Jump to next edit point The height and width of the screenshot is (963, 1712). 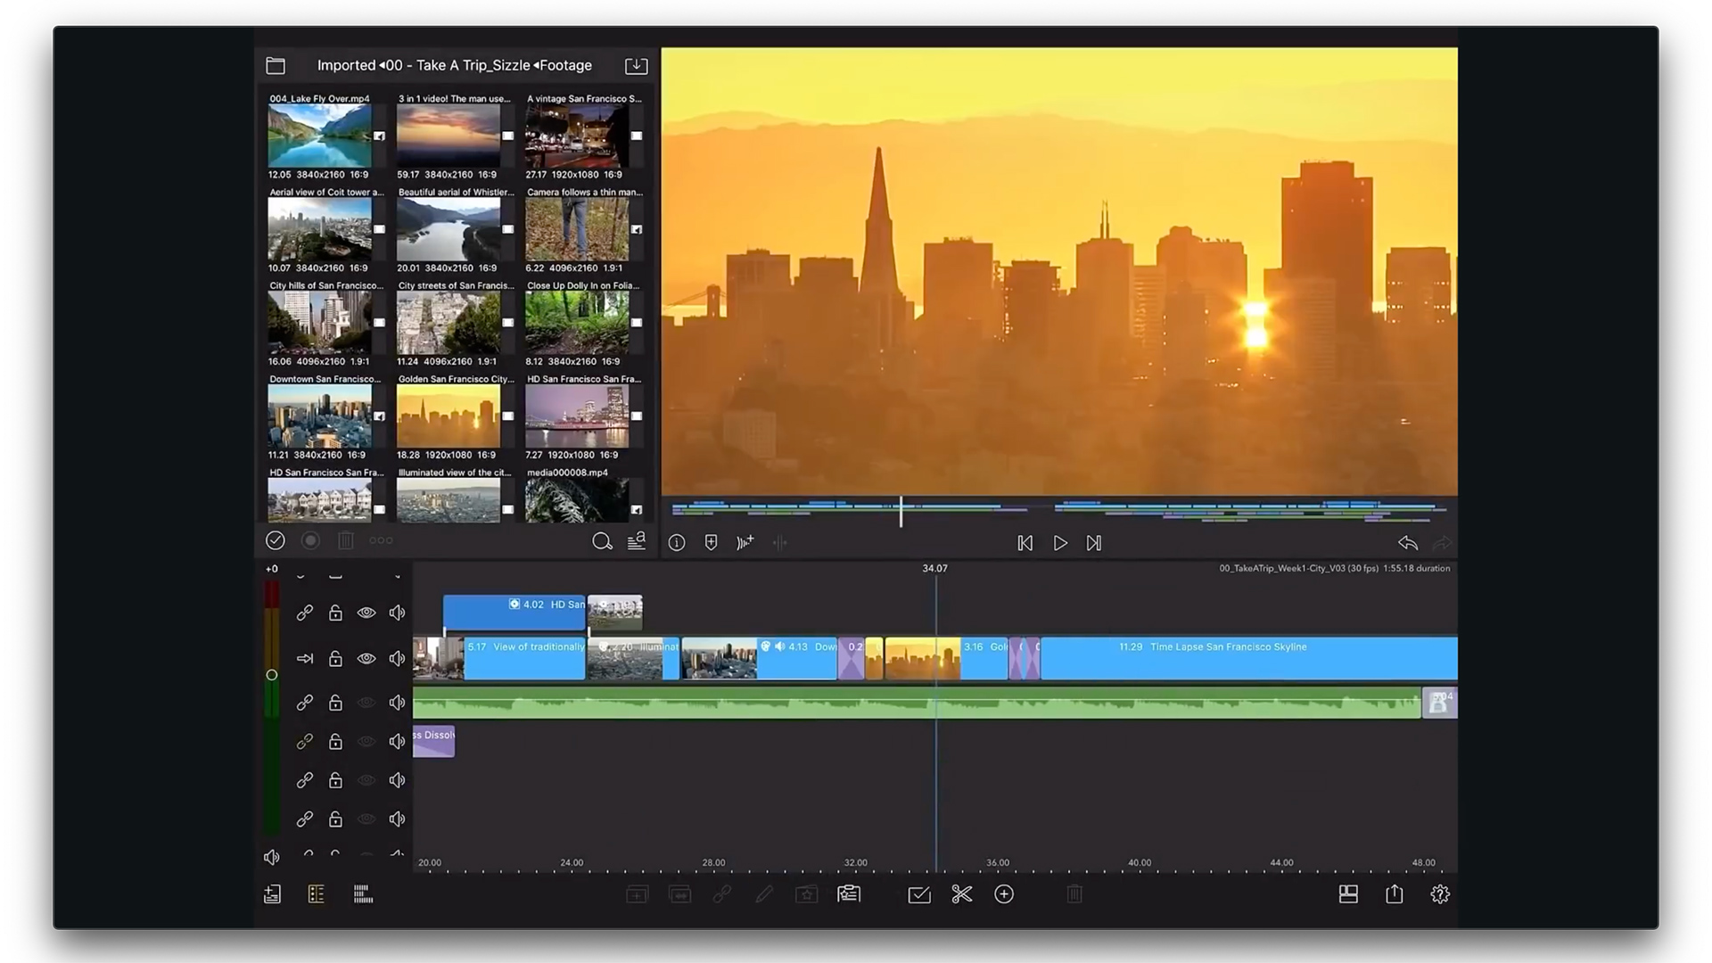click(1094, 543)
